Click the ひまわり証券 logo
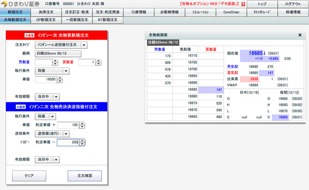Image resolution: width=309 pixels, height=190 pixels. (20, 4)
